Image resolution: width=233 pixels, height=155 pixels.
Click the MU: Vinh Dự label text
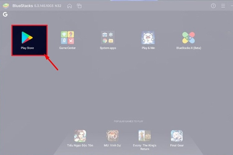[x=112, y=145]
